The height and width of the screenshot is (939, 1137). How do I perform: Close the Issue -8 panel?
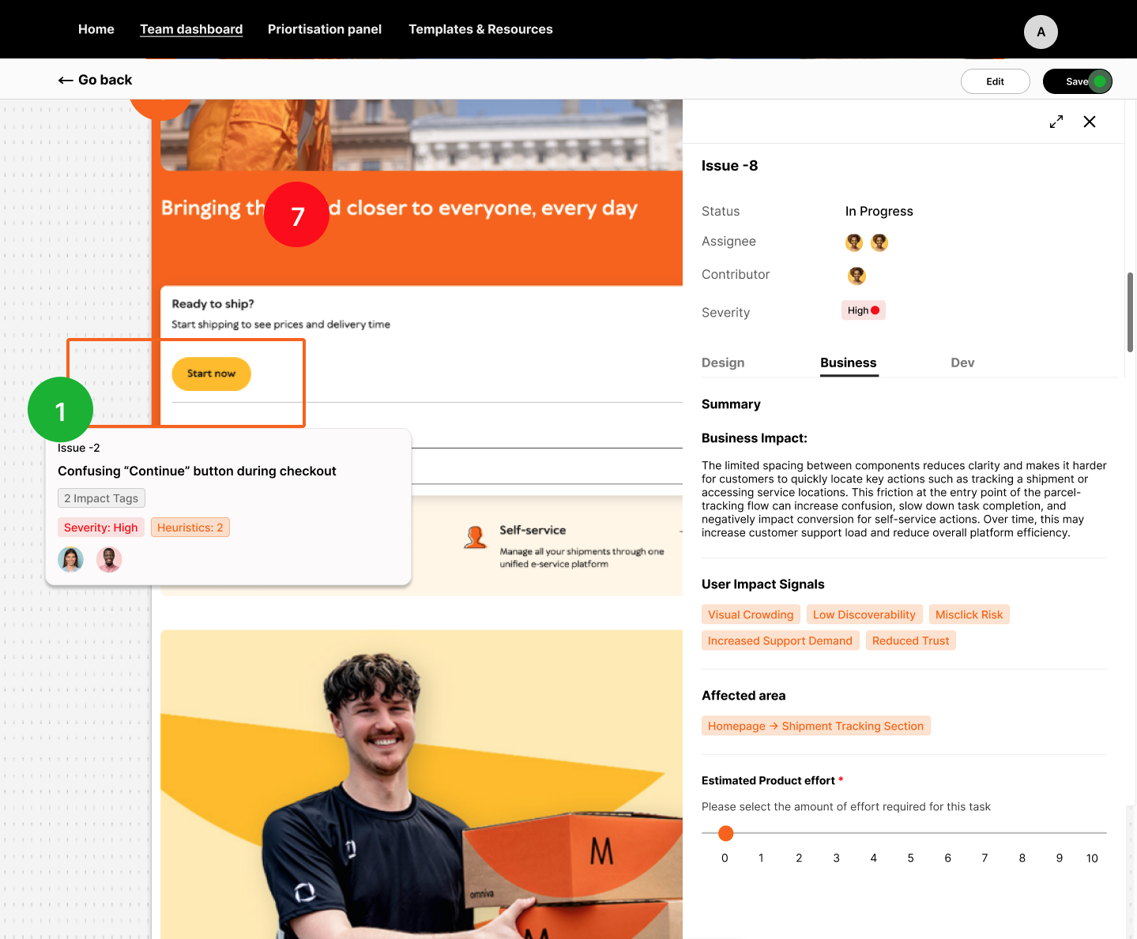click(1090, 122)
